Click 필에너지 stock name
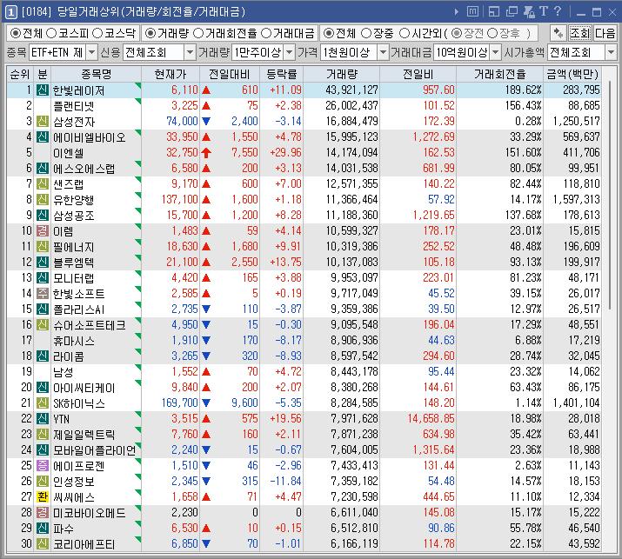Screen dimensions: 622x559 pos(73,247)
